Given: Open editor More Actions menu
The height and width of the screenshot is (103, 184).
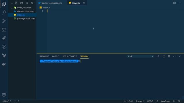Looking at the screenshot, I should coord(180,3).
